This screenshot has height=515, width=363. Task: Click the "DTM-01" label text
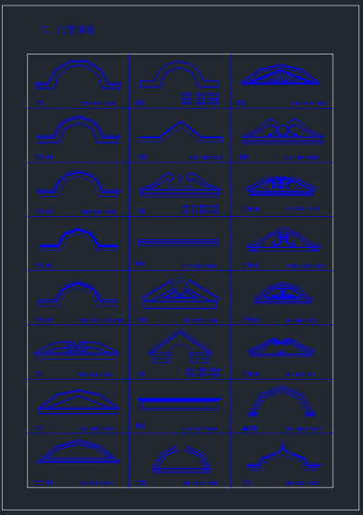click(250, 209)
